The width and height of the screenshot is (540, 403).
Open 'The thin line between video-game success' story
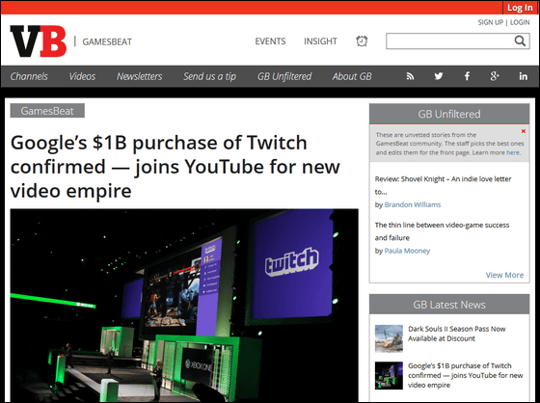pos(442,231)
